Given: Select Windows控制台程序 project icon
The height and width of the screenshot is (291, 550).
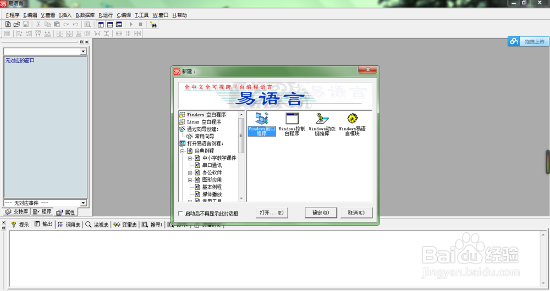Looking at the screenshot, I should pos(292,124).
